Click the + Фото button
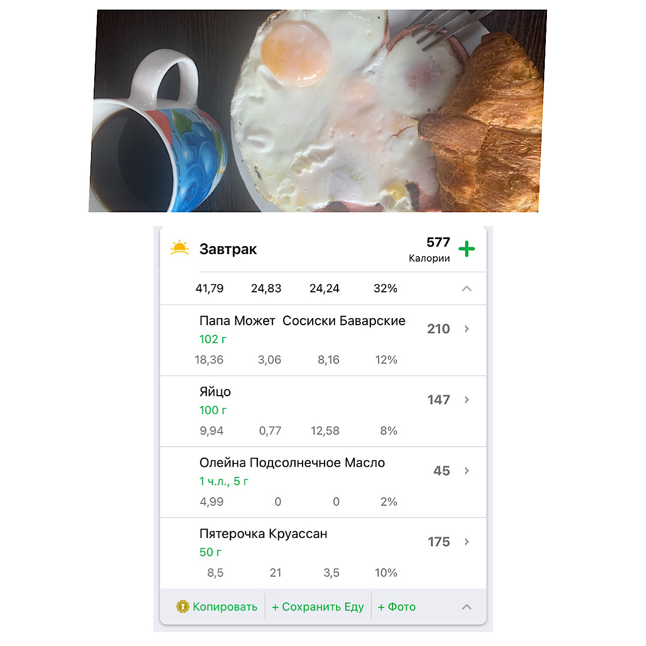This screenshot has height=646, width=646. tap(397, 607)
